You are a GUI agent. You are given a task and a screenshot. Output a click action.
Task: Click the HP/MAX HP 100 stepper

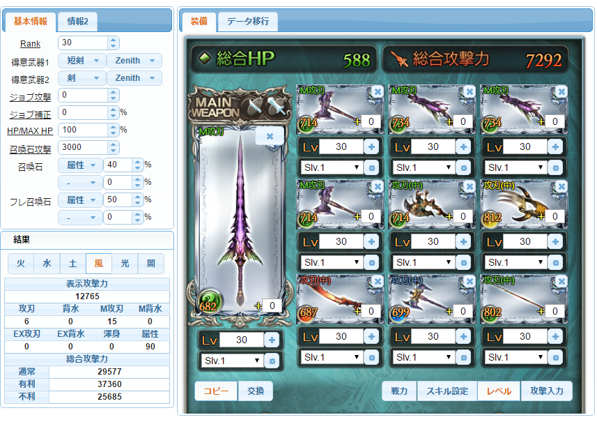(x=113, y=130)
